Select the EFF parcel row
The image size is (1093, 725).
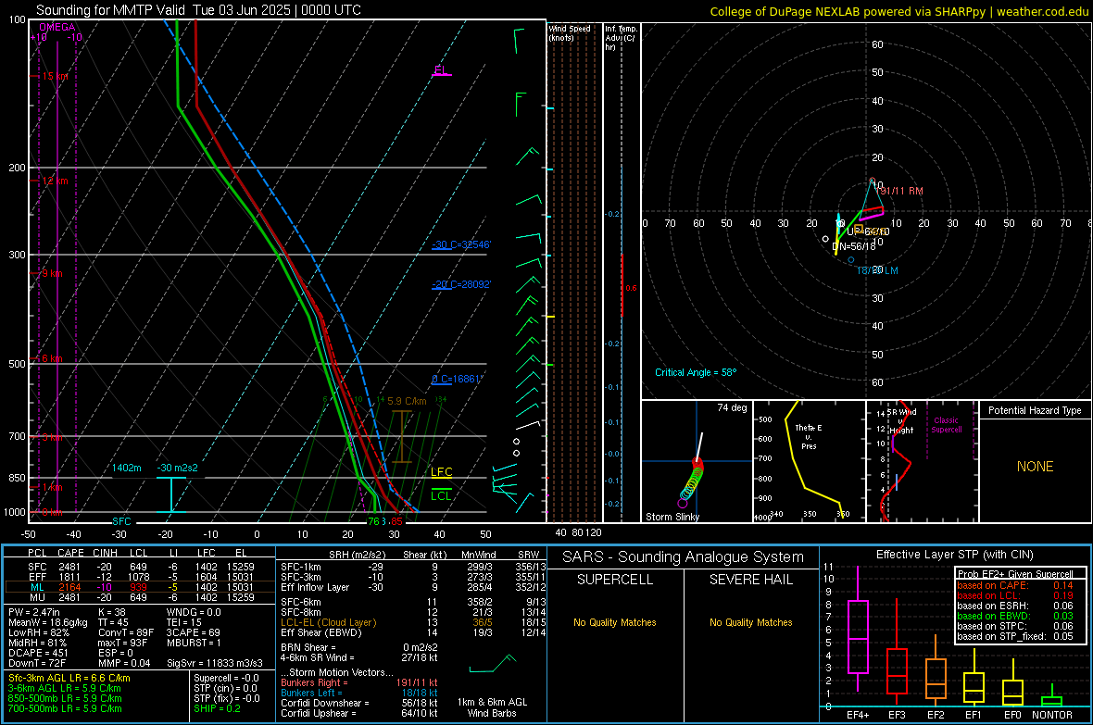[139, 577]
